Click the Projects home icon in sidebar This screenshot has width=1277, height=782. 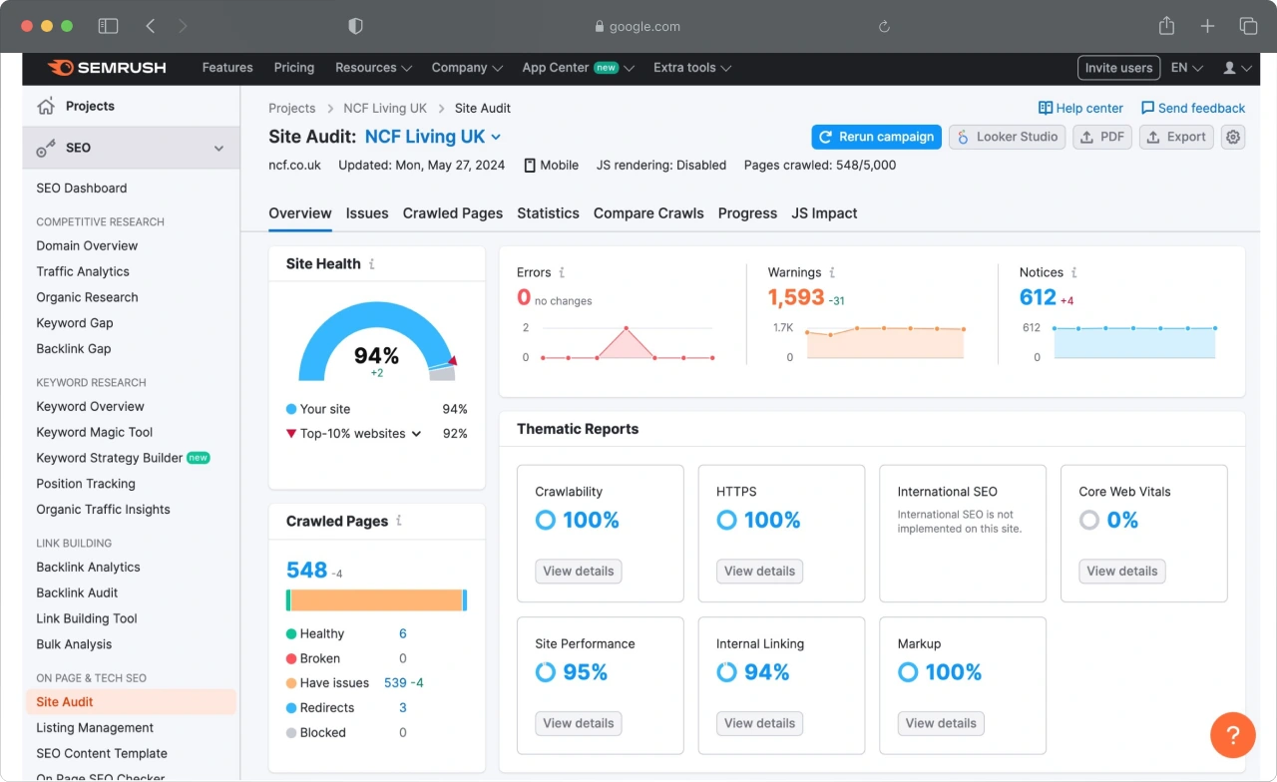[x=46, y=106]
